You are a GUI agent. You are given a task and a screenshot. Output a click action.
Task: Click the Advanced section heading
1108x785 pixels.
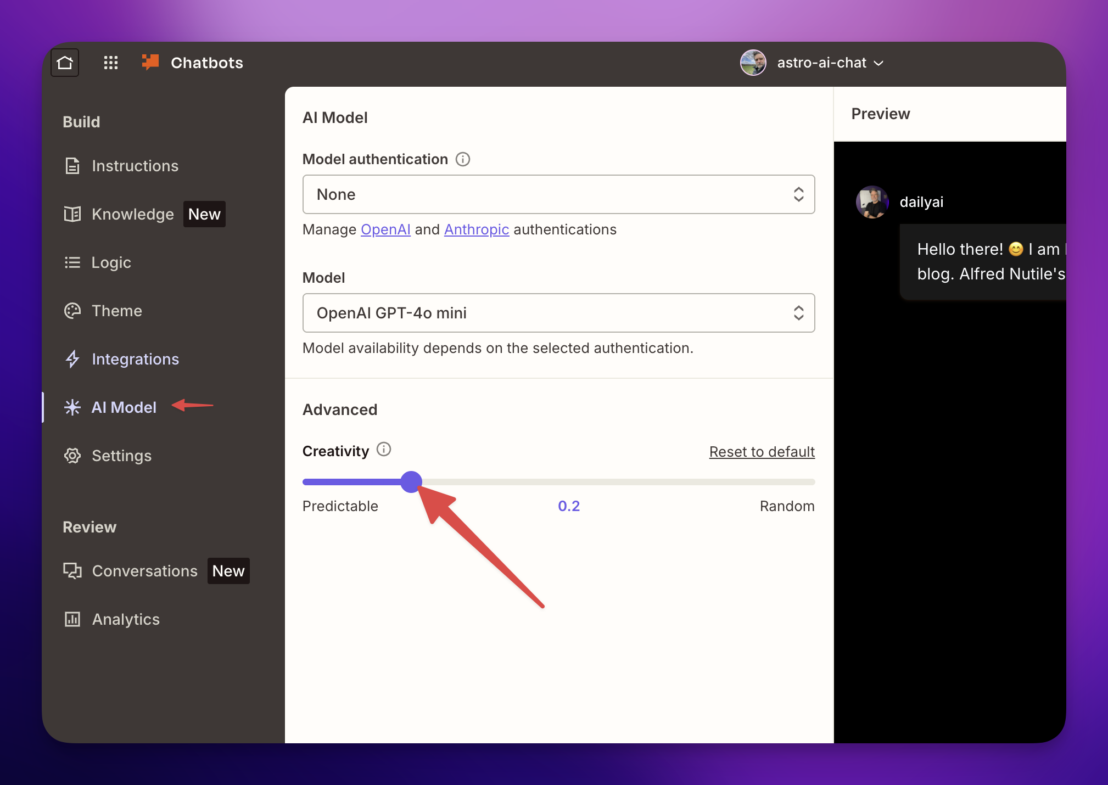[340, 410]
